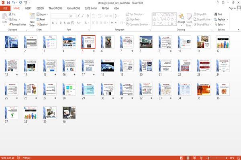Viewport: 241px width, 160px height.
Task: Open the Text Direction dropdown
Action: pos(135,14)
